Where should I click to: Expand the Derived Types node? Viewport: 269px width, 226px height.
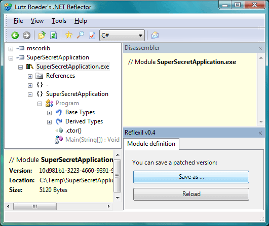tap(49, 122)
